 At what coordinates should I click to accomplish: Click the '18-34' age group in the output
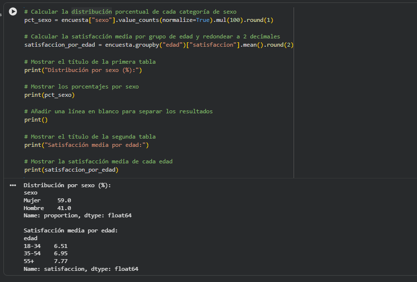coord(32,246)
